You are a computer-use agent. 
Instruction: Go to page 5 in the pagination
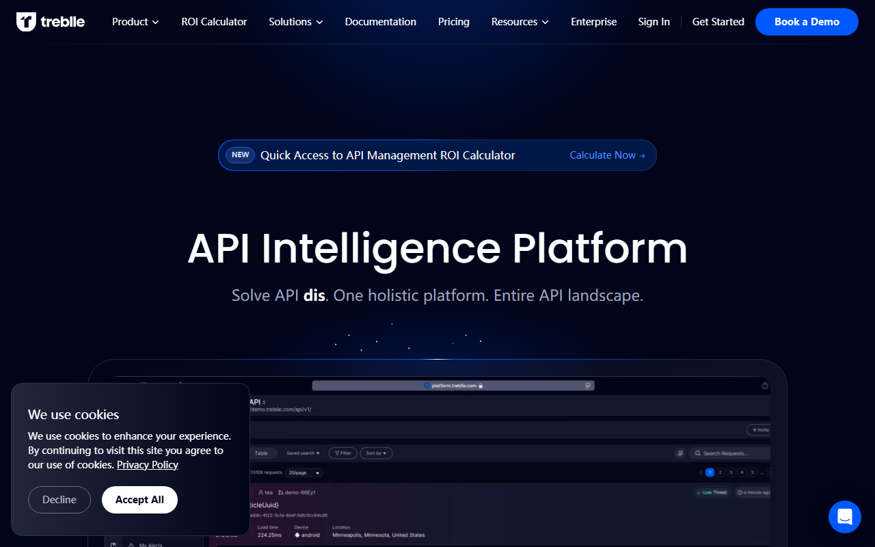point(753,472)
